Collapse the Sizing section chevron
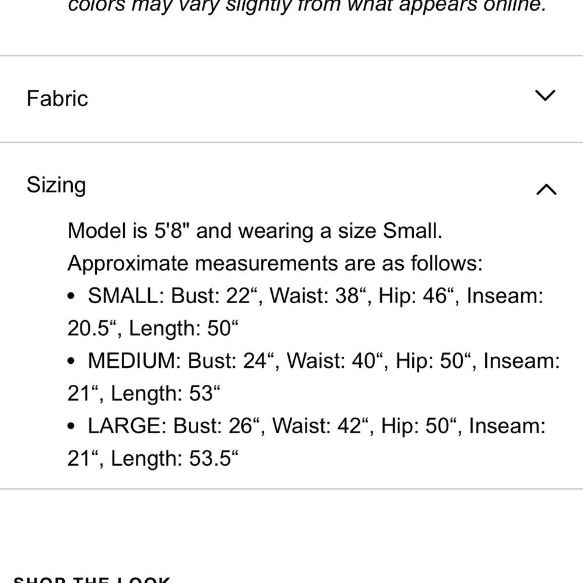 pyautogui.click(x=546, y=189)
